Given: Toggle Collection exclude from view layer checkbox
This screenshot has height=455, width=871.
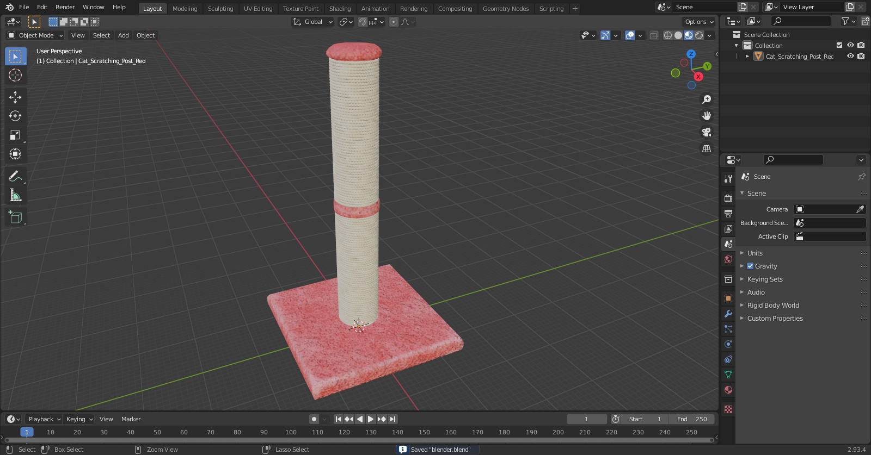Looking at the screenshot, I should tap(839, 45).
